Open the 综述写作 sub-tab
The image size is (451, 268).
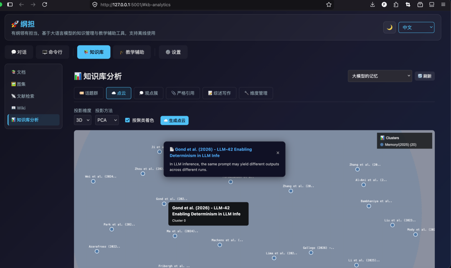pos(220,93)
